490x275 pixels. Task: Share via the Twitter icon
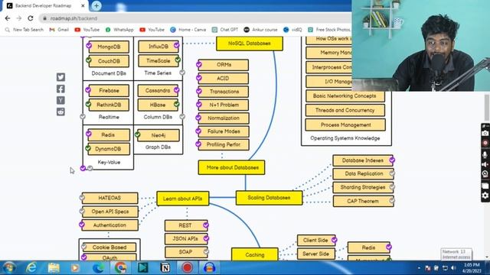(x=61, y=76)
